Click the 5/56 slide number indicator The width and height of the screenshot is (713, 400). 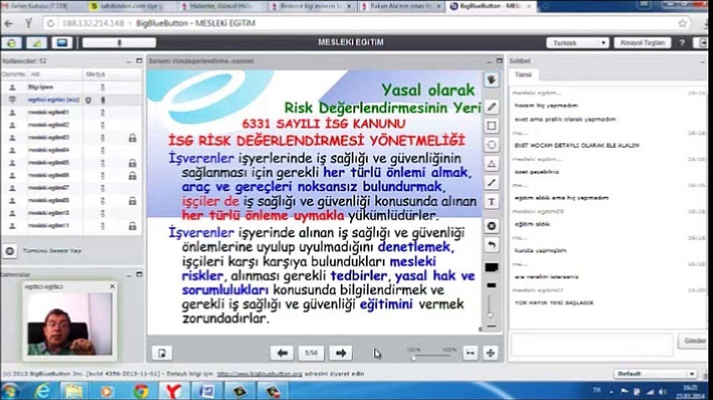click(x=312, y=353)
